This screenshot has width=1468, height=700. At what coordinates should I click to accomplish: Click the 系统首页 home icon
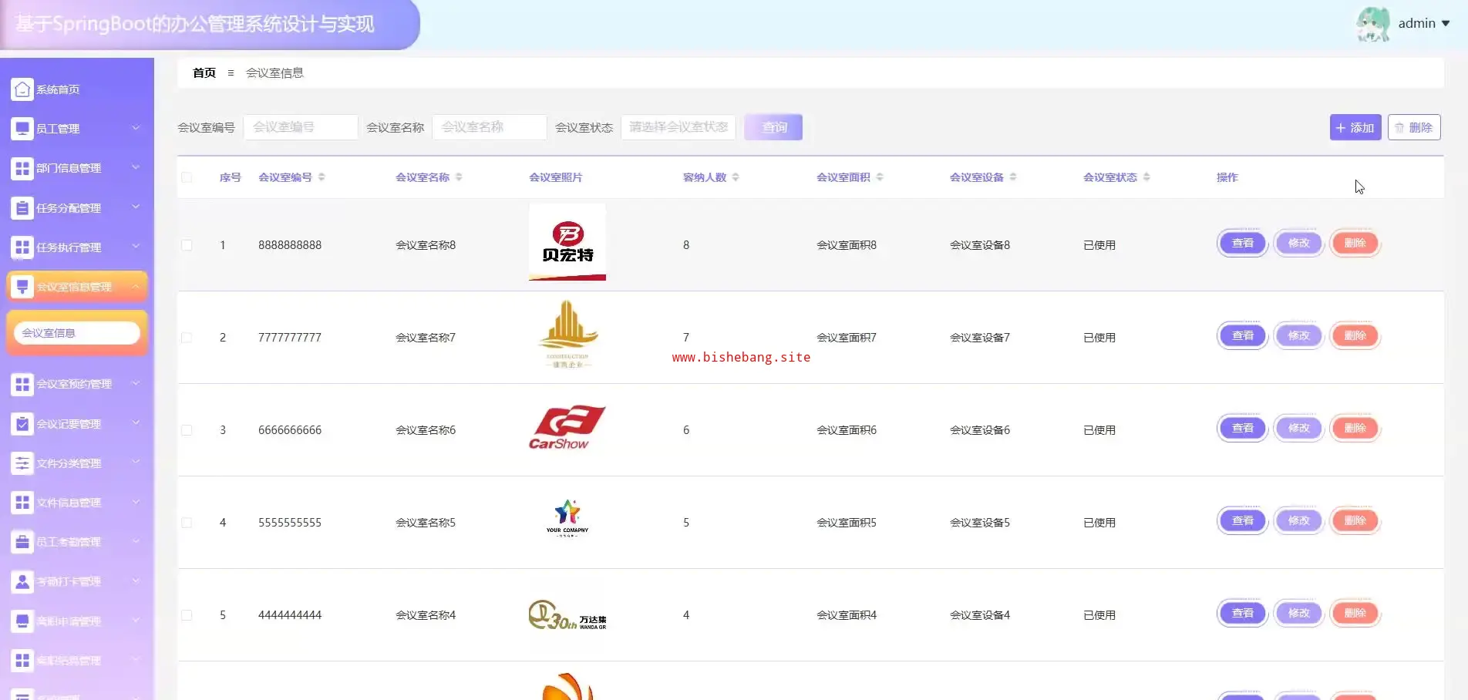(x=22, y=89)
